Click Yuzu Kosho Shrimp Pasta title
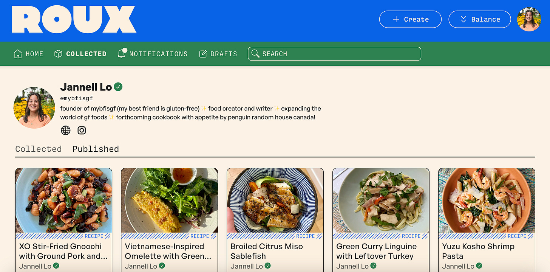 pos(478,251)
